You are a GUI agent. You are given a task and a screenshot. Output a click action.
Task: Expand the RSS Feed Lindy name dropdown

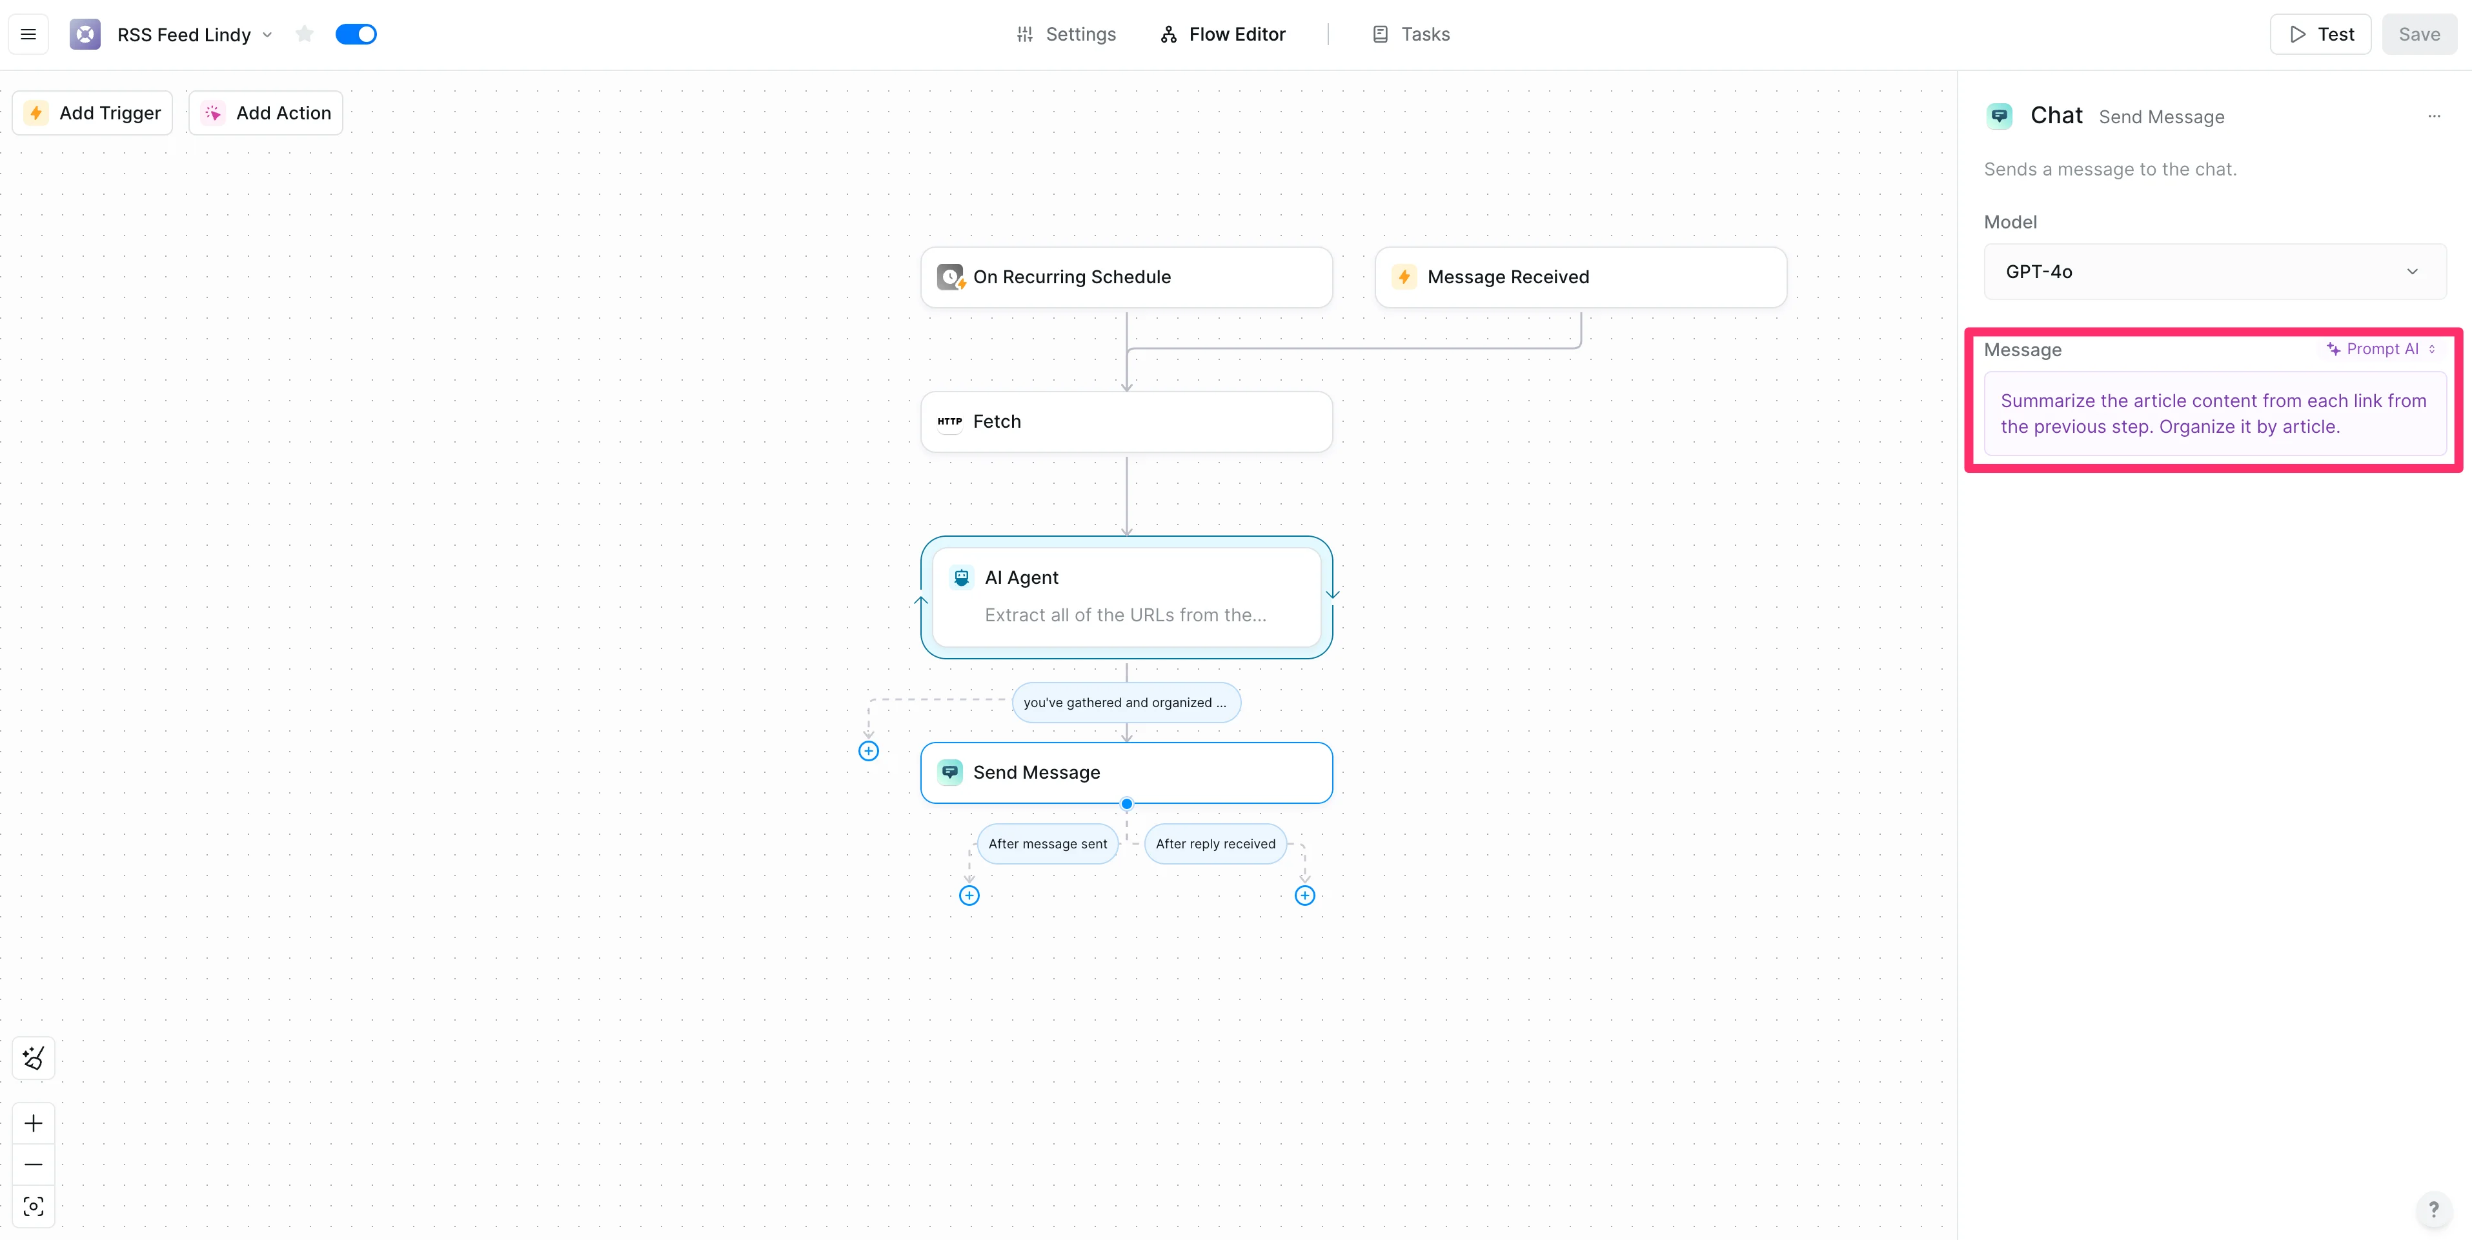pyautogui.click(x=268, y=35)
